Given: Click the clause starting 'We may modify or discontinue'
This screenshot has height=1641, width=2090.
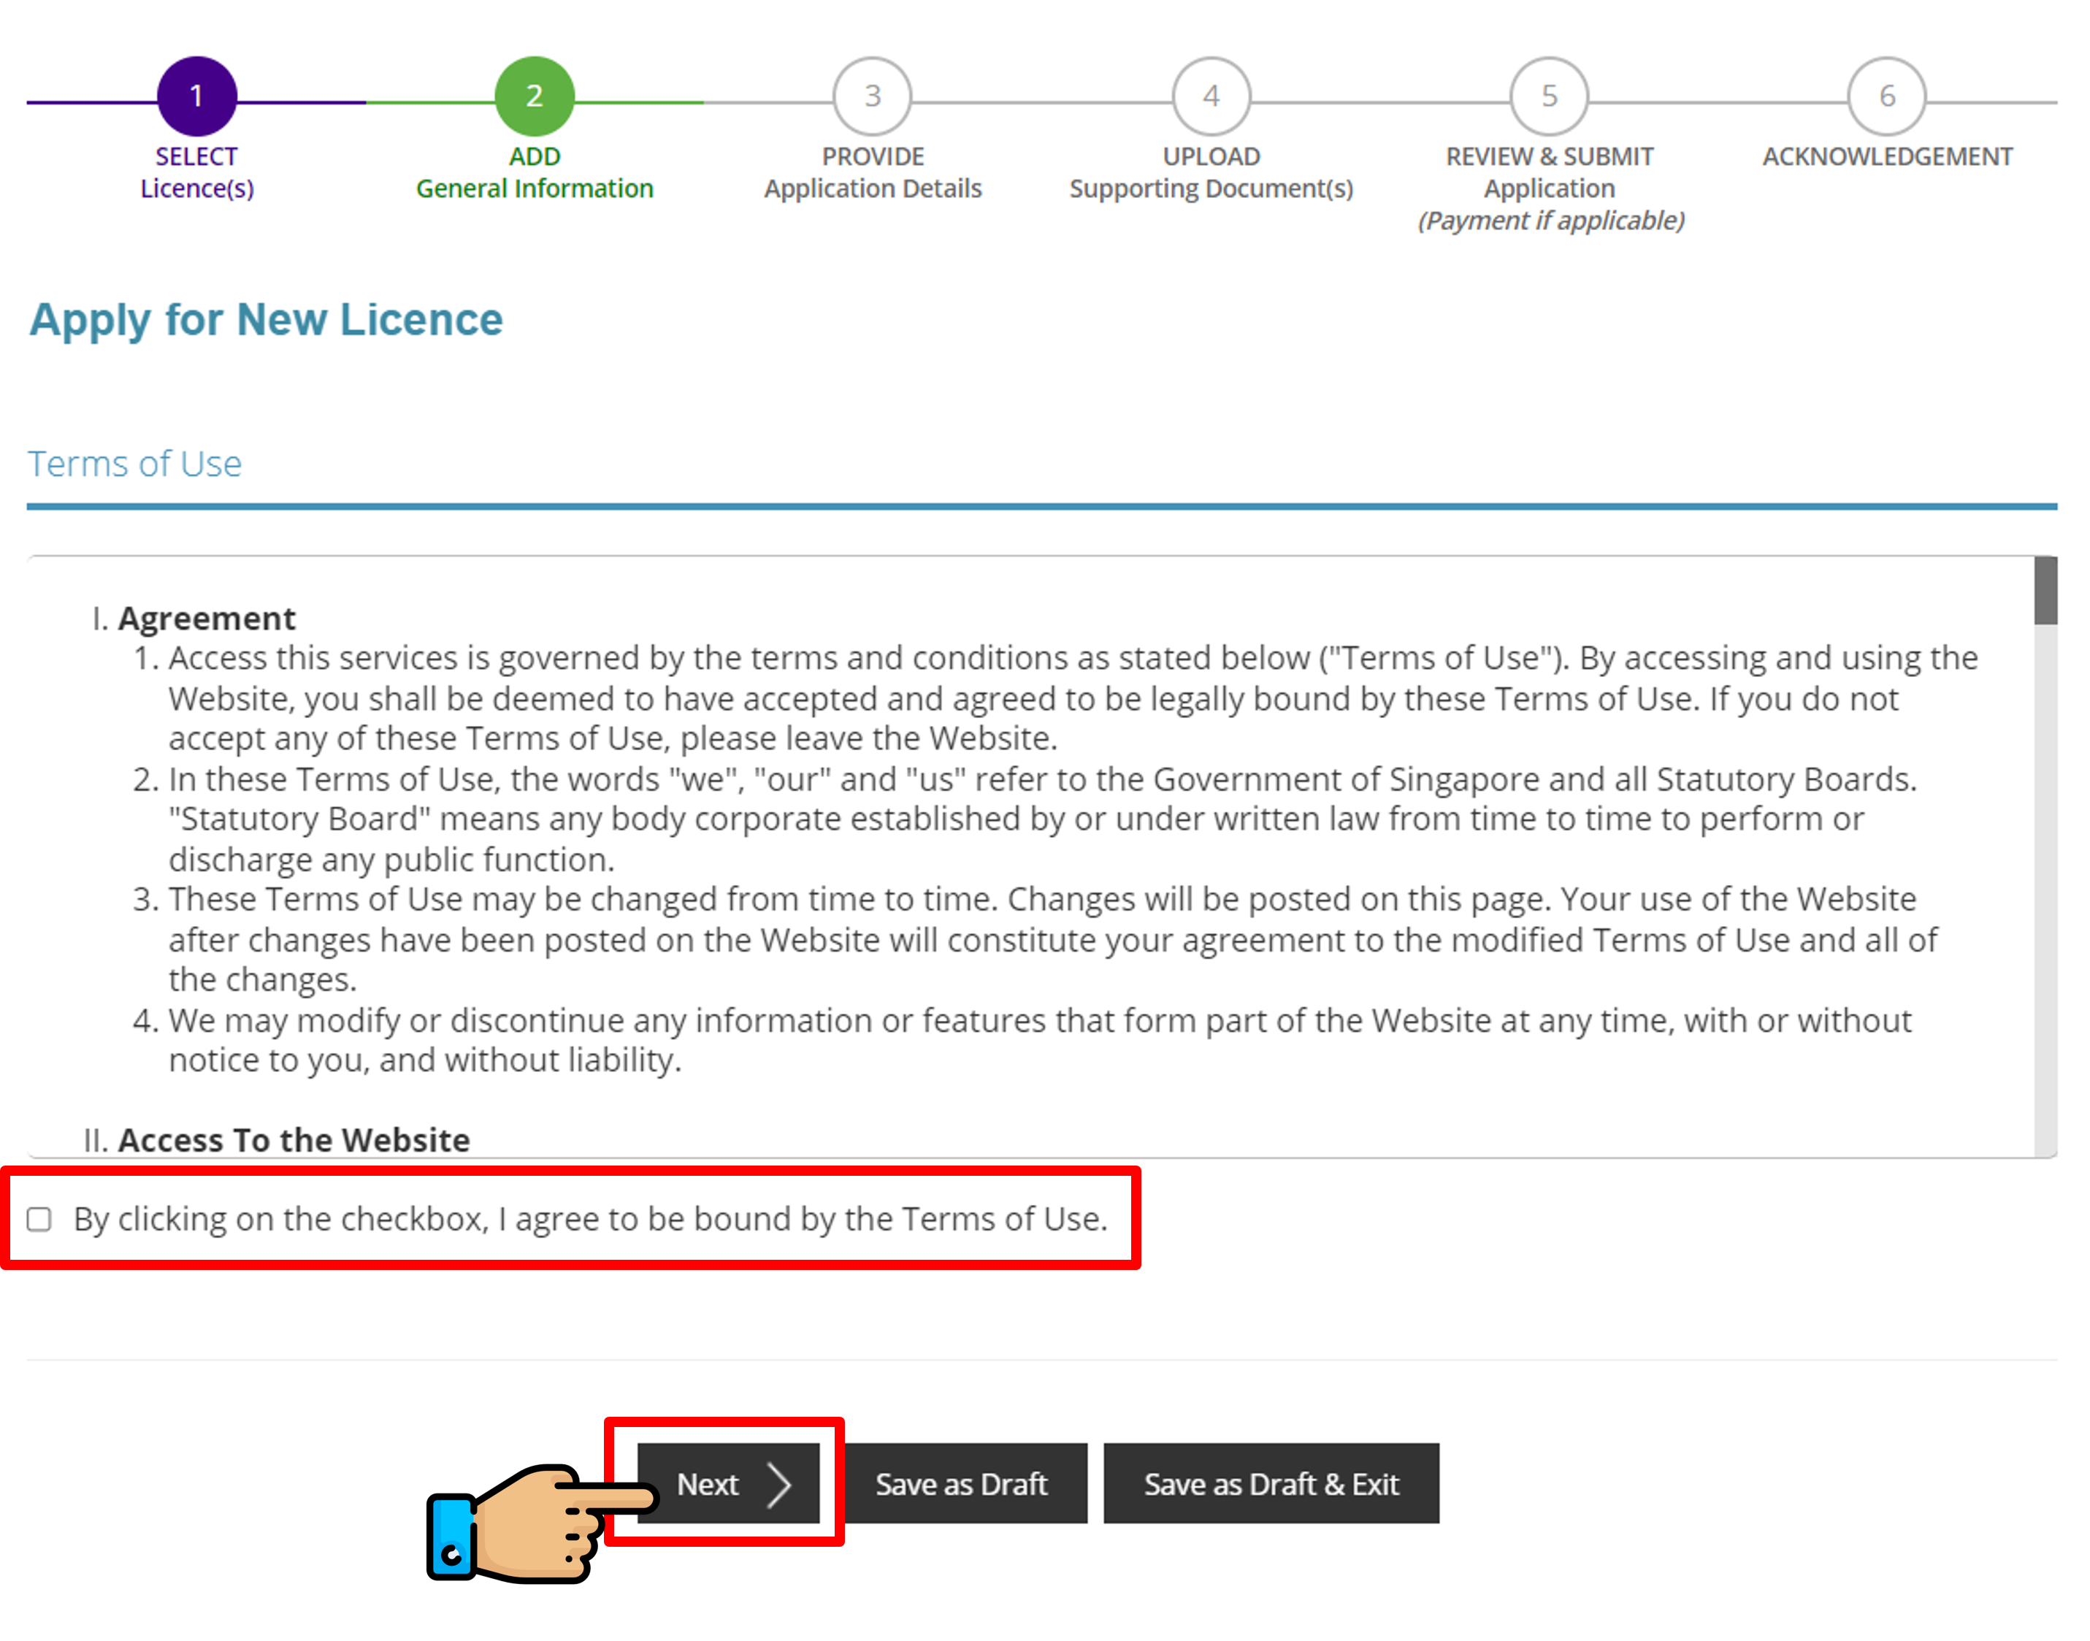Looking at the screenshot, I should point(1040,1041).
